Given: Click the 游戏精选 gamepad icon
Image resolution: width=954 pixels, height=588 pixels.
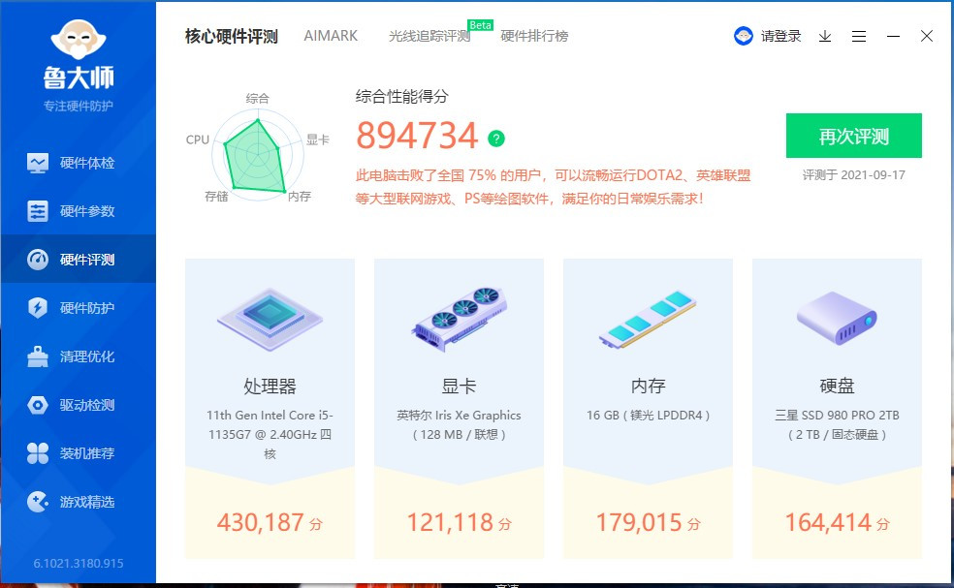Looking at the screenshot, I should point(38,502).
